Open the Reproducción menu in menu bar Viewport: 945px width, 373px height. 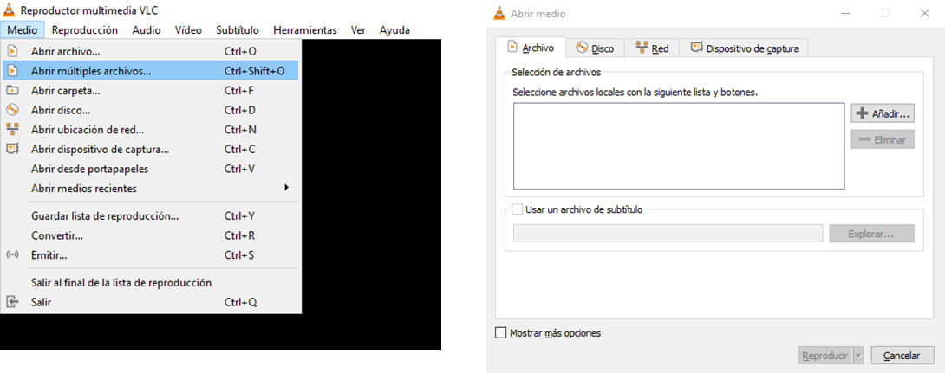(x=84, y=29)
